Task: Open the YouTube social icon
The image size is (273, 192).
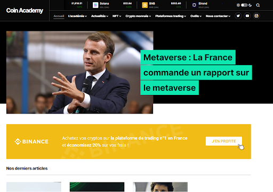Action: point(247,16)
